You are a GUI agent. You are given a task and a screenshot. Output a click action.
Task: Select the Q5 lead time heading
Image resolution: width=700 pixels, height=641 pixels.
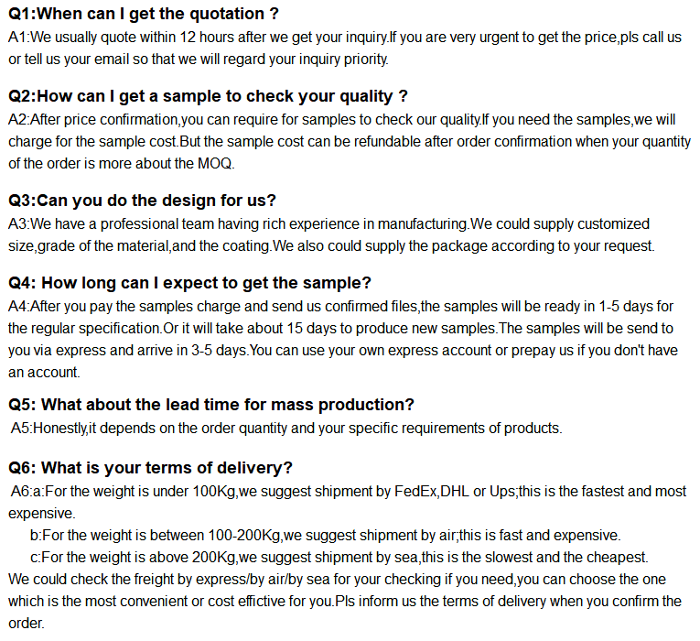[x=211, y=405]
